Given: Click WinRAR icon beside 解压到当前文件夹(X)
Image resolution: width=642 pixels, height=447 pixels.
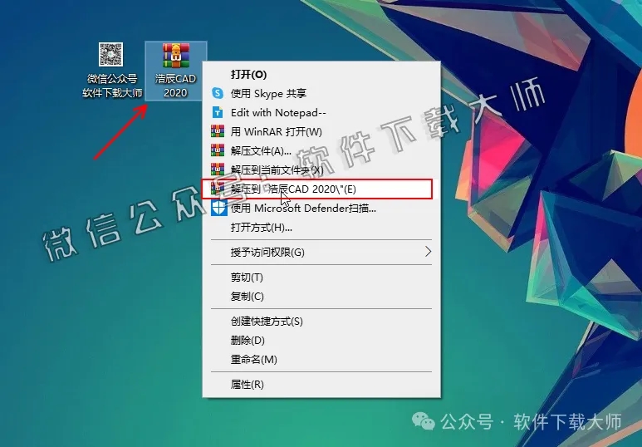Looking at the screenshot, I should [x=218, y=169].
